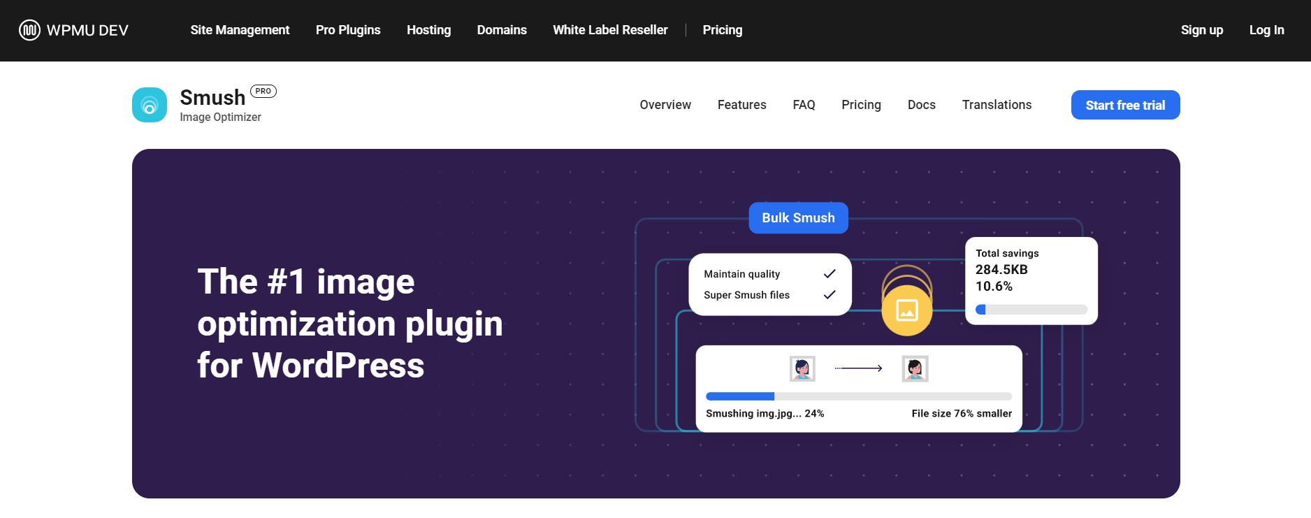Open the Site Management menu
Screen dimensions: 1311x518
(240, 30)
